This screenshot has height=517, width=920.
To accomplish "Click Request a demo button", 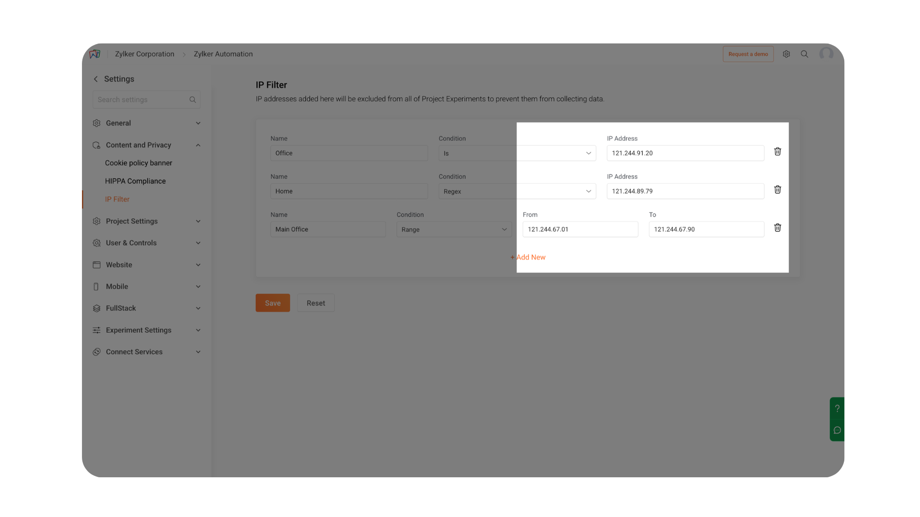I will (747, 54).
